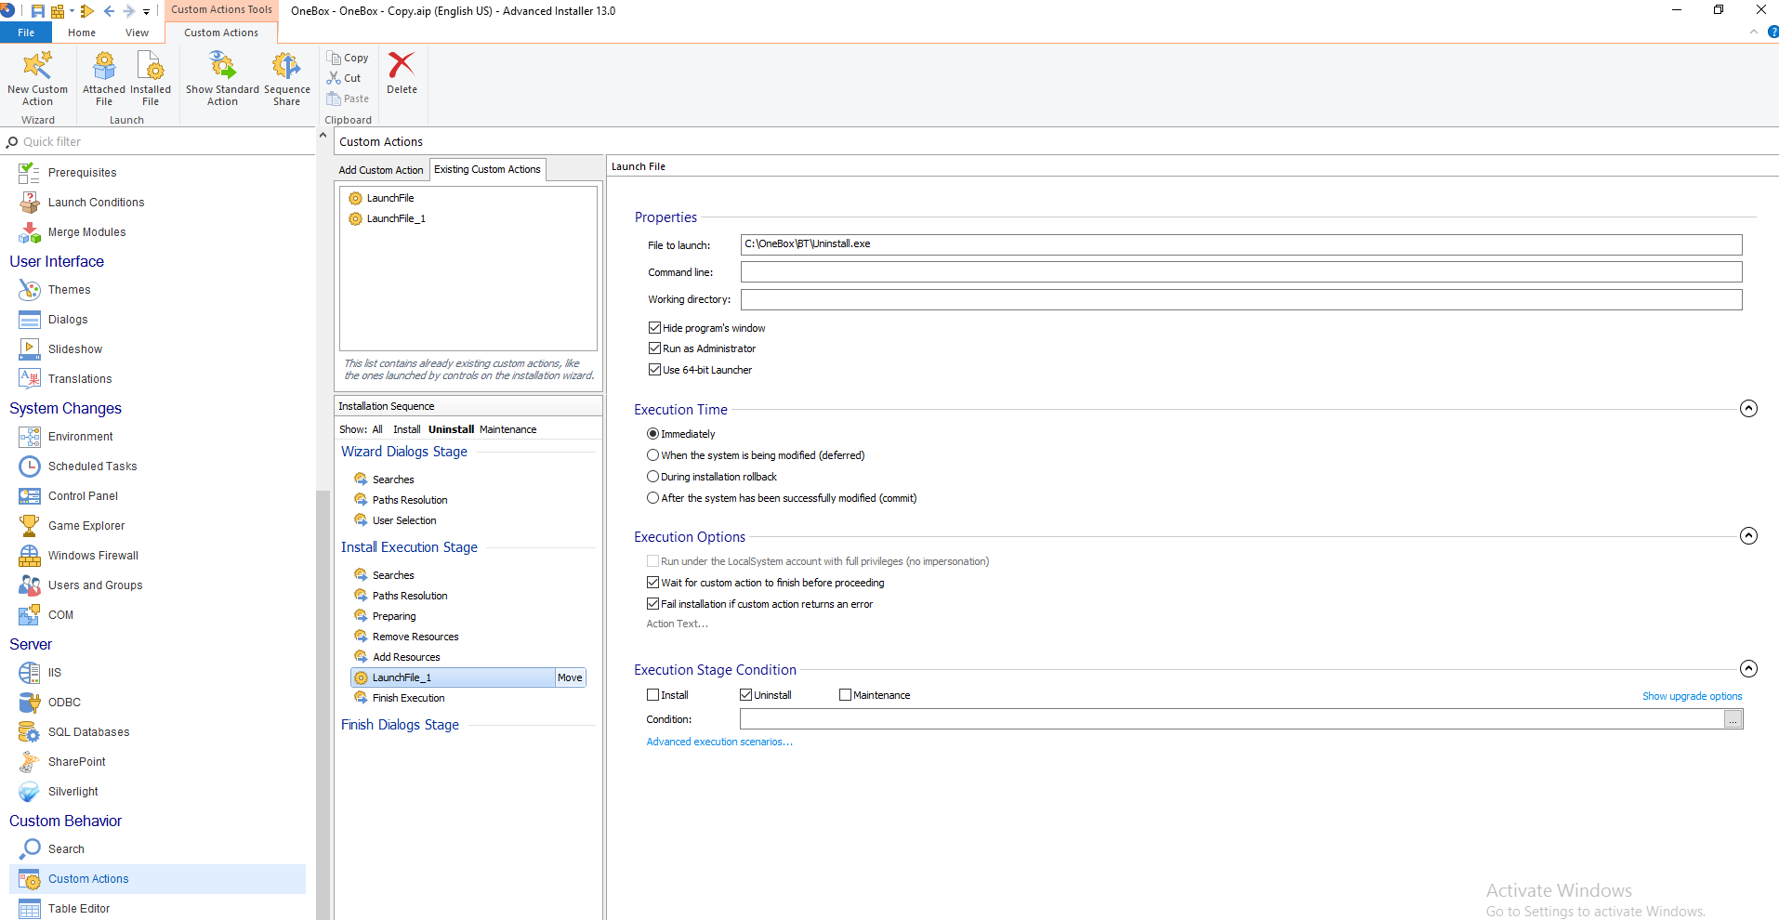
Task: Click the Command line input field
Action: pos(1240,272)
